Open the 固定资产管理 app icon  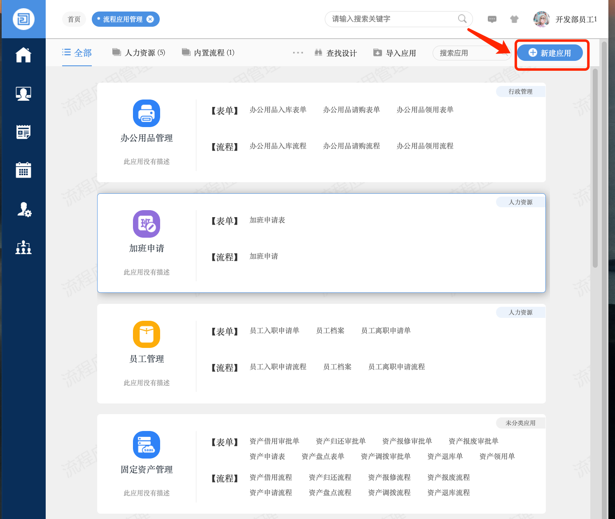[147, 445]
